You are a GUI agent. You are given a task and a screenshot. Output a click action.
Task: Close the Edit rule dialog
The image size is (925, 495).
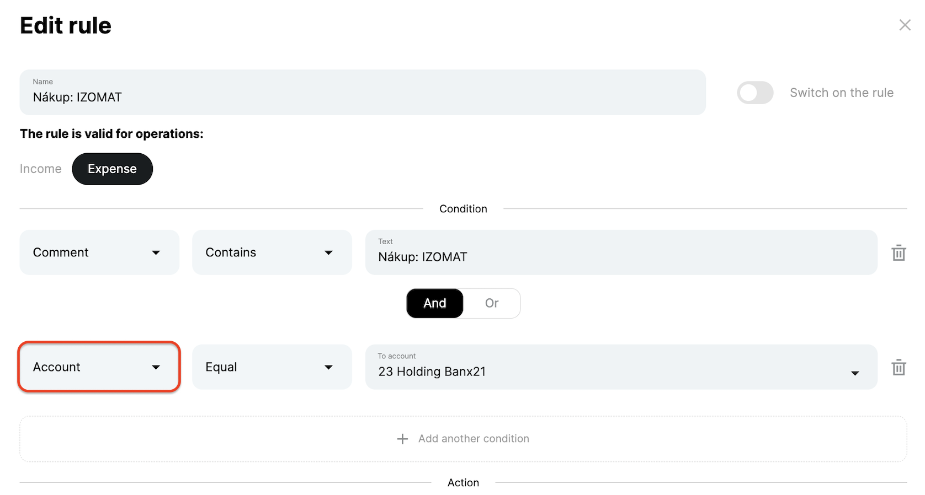pos(905,25)
